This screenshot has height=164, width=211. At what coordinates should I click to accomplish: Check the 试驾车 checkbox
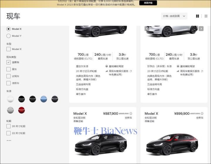8,76
